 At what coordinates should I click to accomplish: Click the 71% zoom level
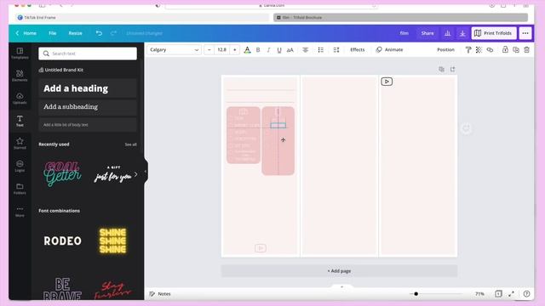click(479, 294)
